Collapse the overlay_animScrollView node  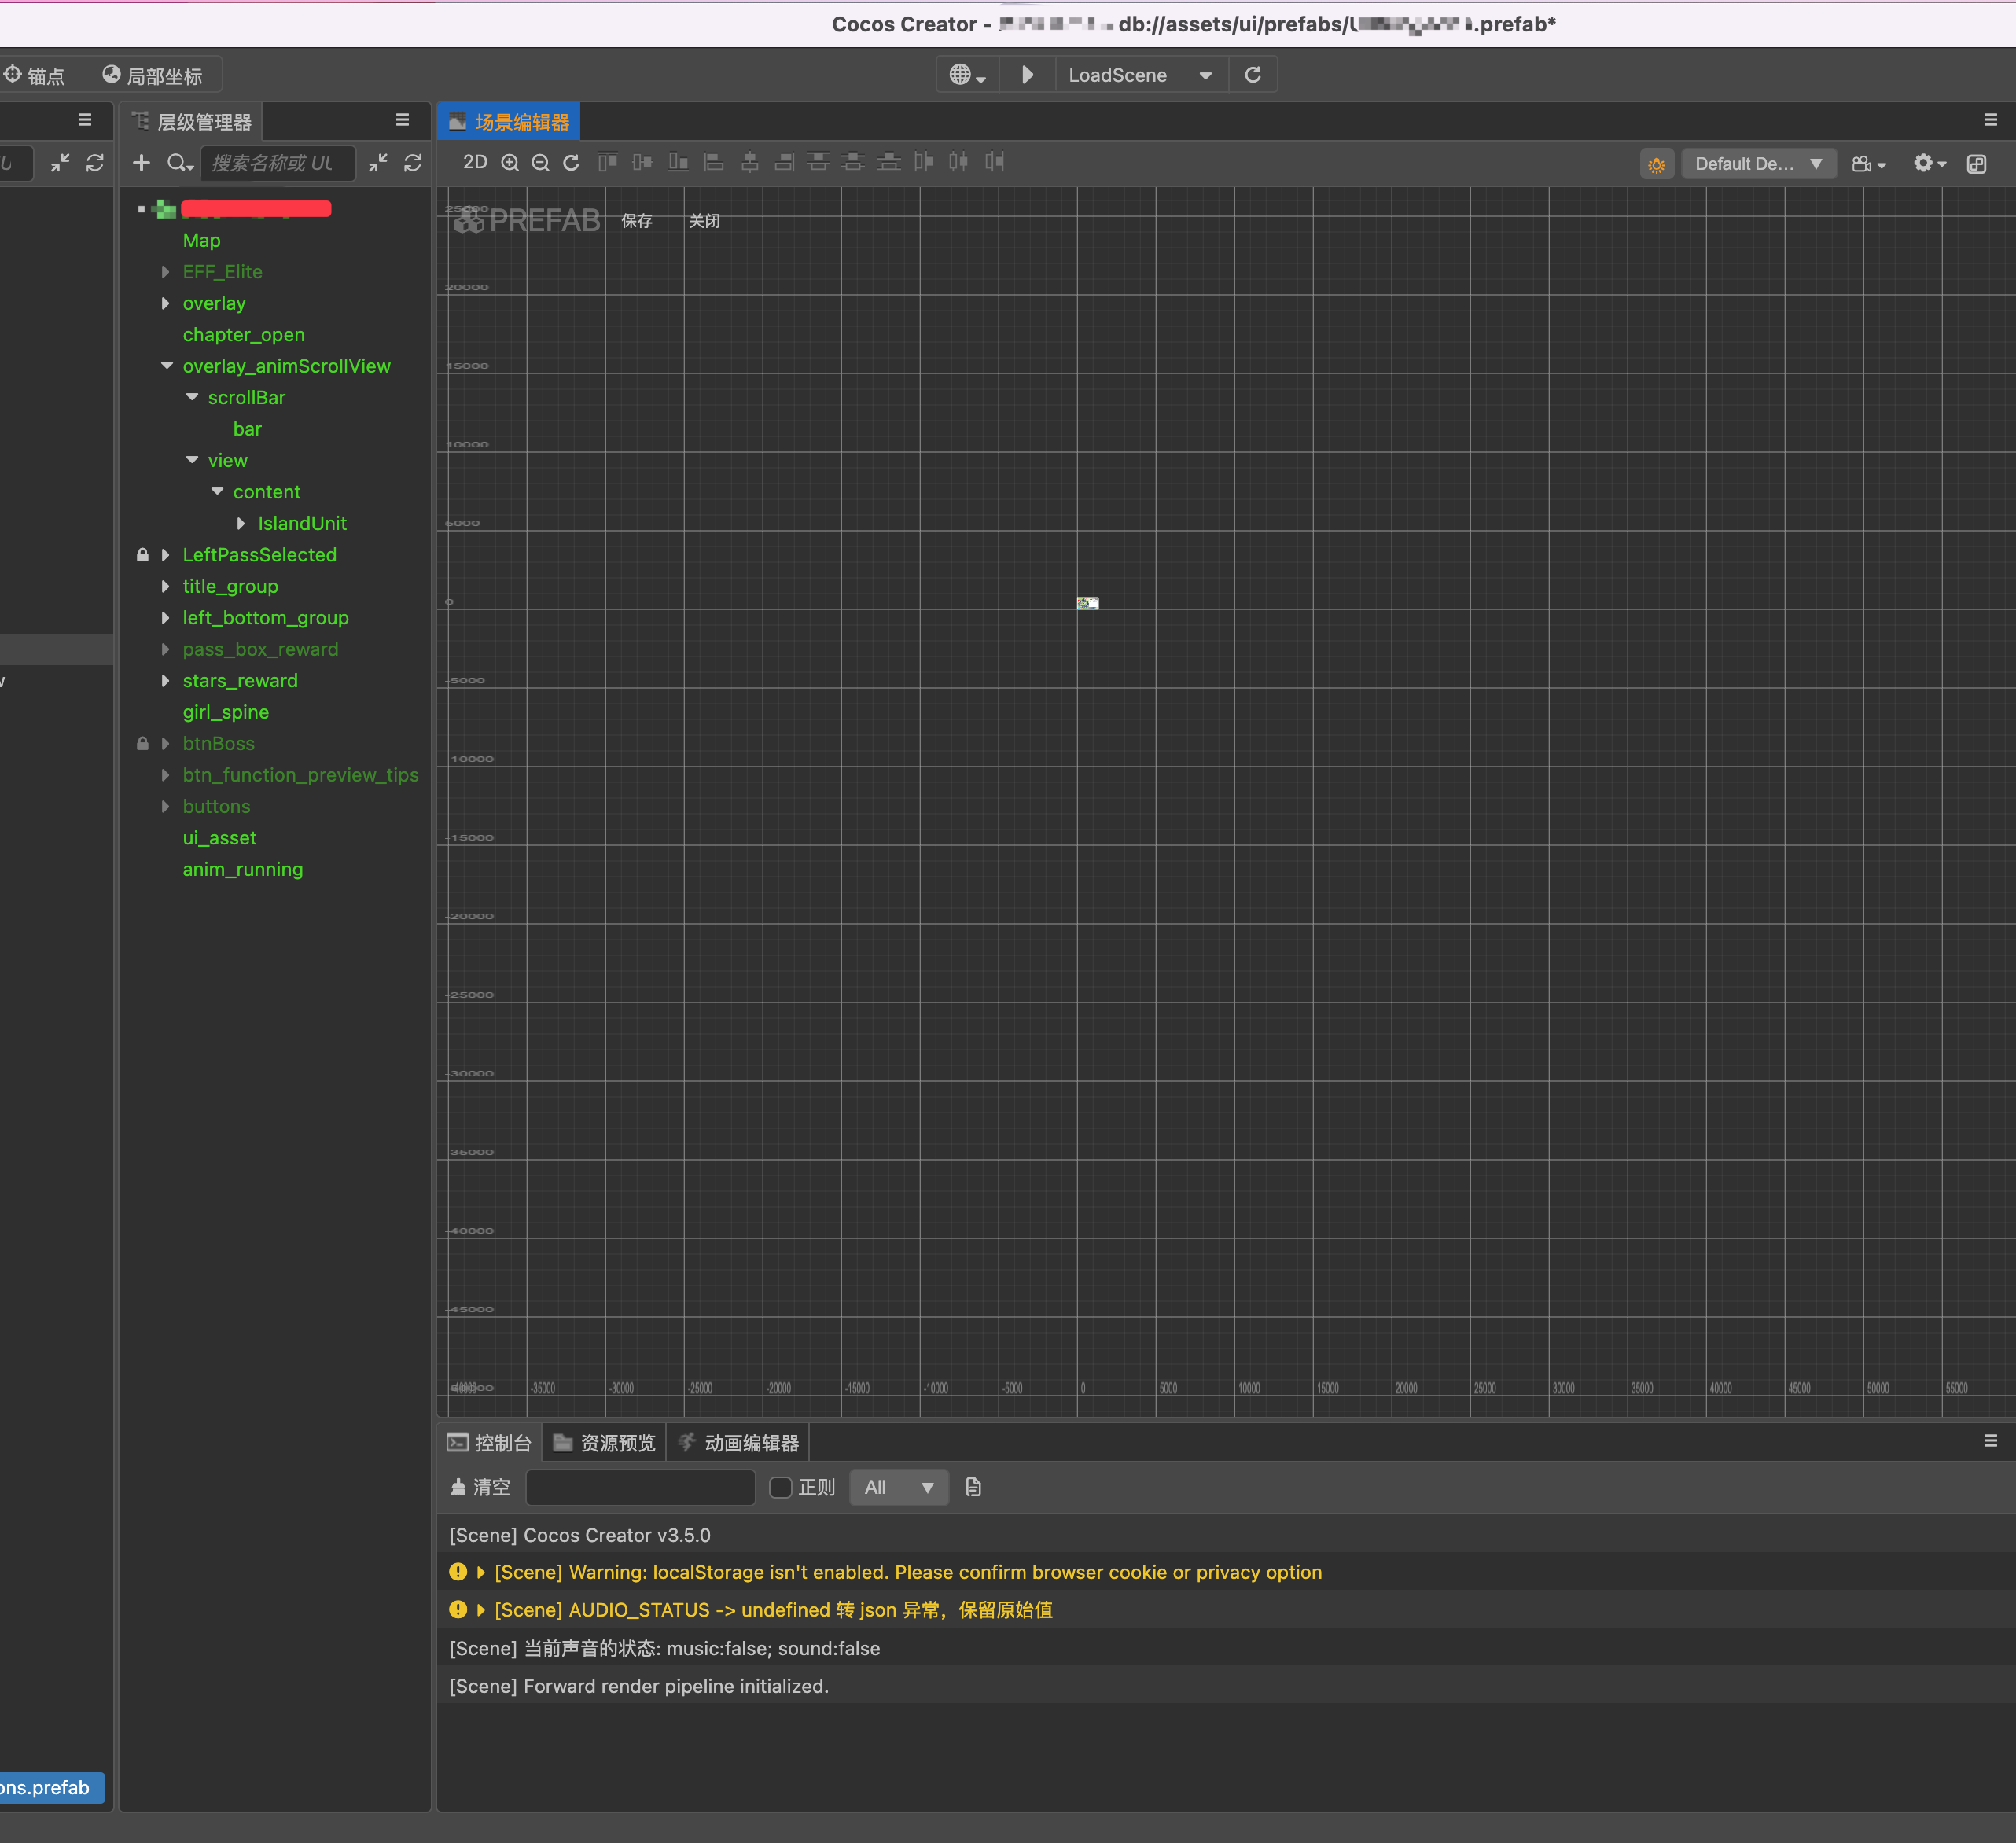(x=166, y=366)
